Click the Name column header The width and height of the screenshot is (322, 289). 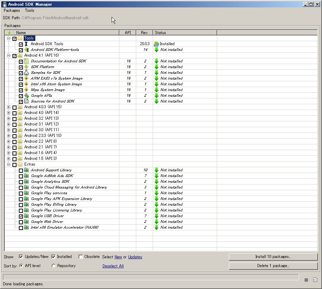(x=62, y=32)
